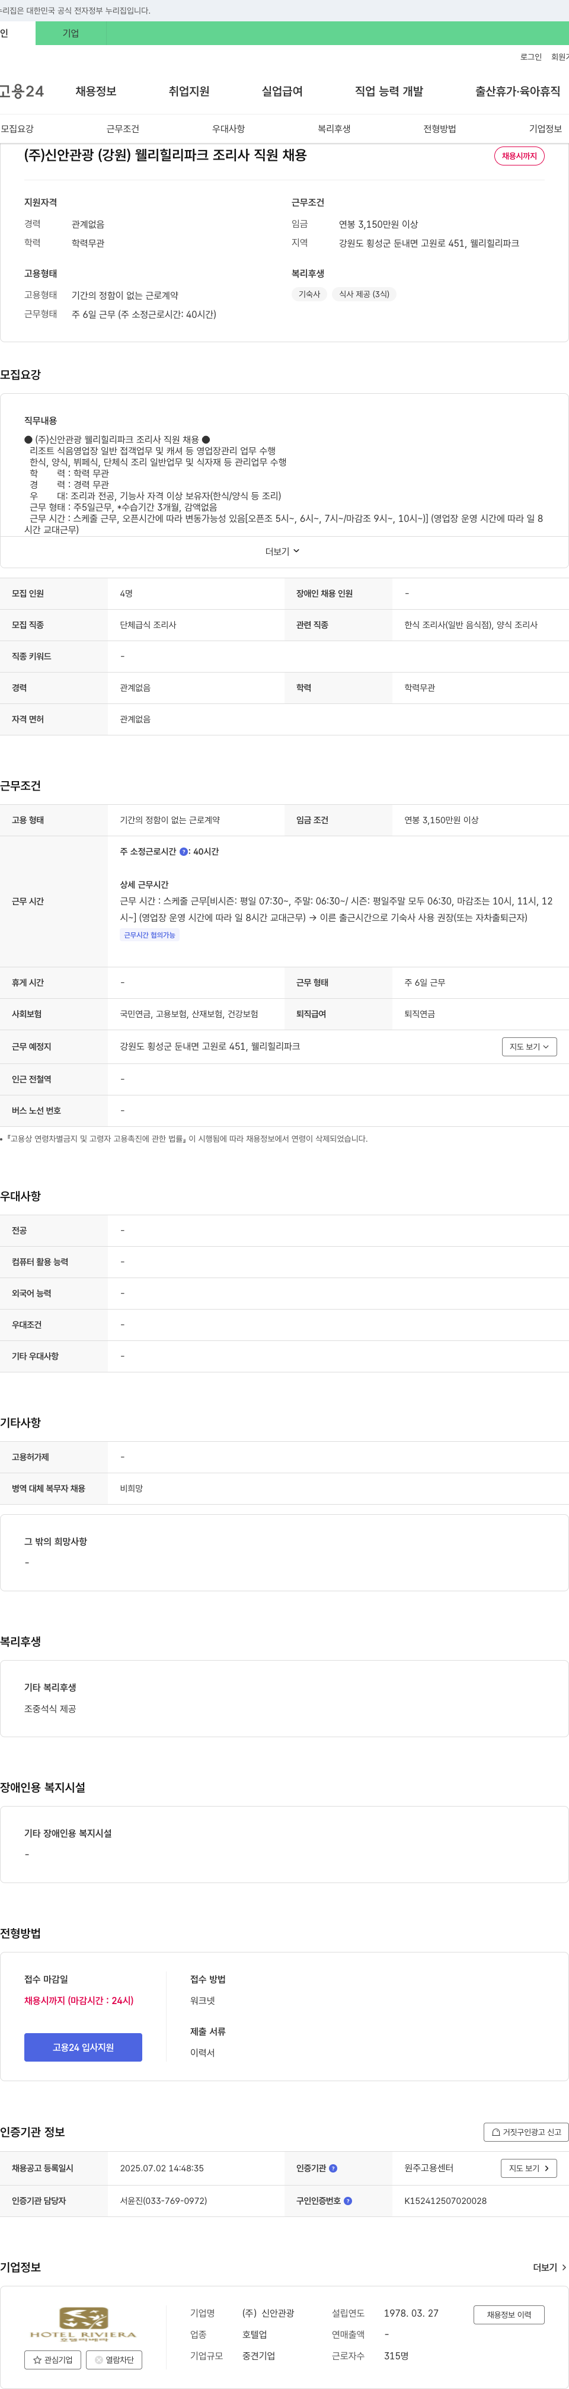Select the 중견기업 company size value
The height and width of the screenshot is (2389, 569).
(258, 2356)
